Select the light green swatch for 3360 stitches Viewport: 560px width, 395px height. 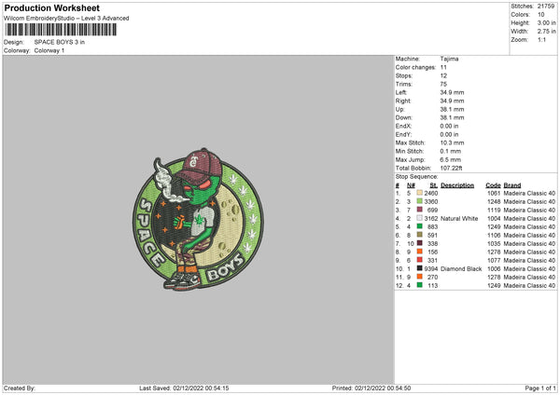point(419,201)
